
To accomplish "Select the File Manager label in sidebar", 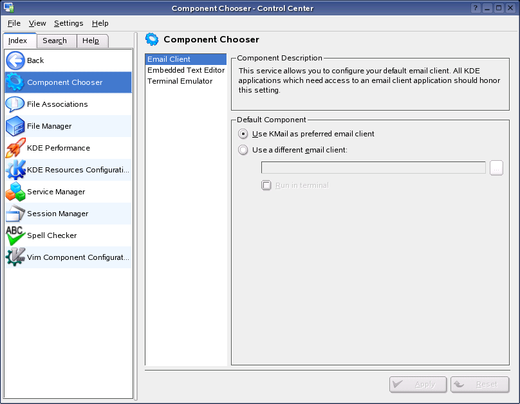I will click(x=49, y=126).
